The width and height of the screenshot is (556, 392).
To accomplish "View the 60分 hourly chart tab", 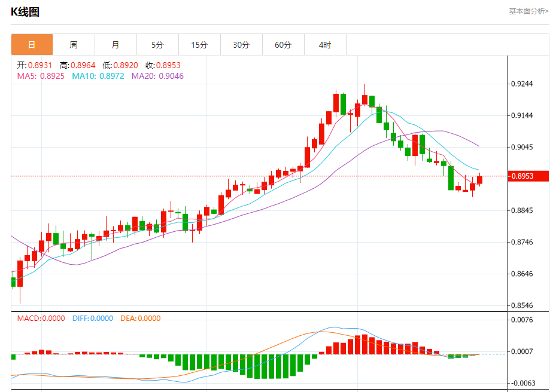I will pyautogui.click(x=283, y=45).
